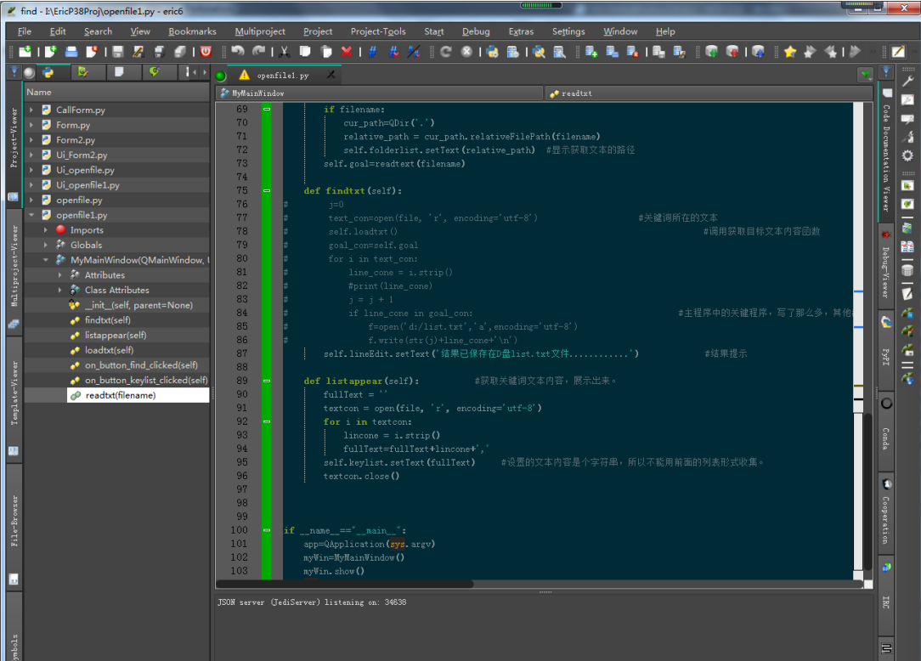
Task: Click the Save file toolbar icon
Action: [x=119, y=53]
